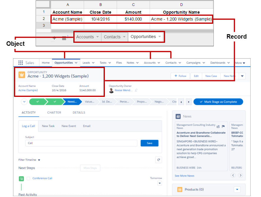This screenshot has height=197, width=261.
Task: Select the Email composer tab
Action: pos(87,126)
